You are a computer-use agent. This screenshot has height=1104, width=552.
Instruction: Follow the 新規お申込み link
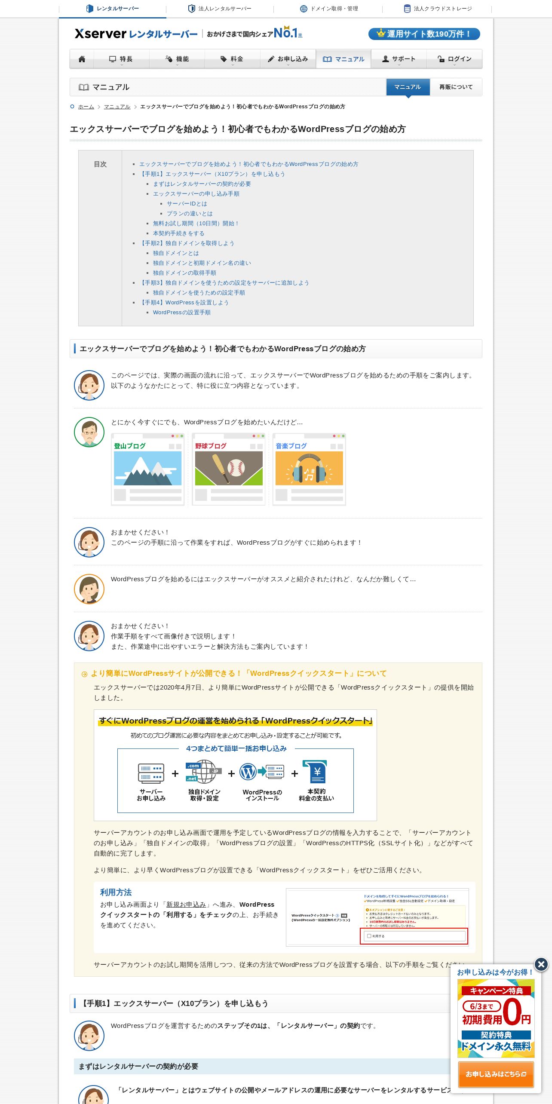(186, 905)
